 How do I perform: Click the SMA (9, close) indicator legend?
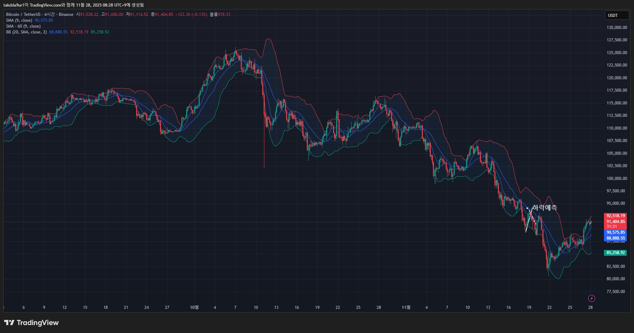(x=19, y=20)
